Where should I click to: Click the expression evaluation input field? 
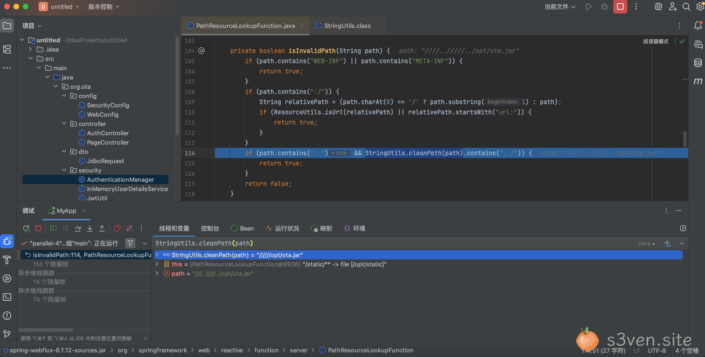tap(393, 243)
